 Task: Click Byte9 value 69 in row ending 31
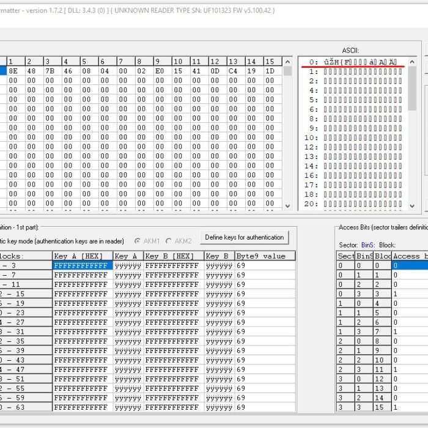tap(265, 331)
